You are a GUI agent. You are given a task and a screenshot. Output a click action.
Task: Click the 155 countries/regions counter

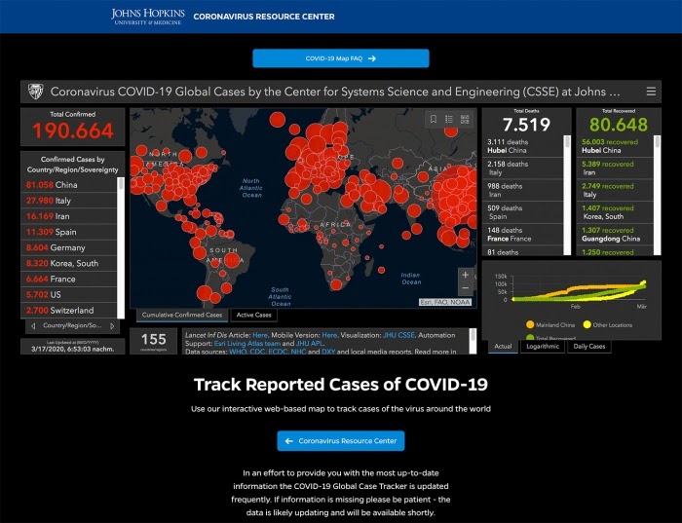[154, 341]
